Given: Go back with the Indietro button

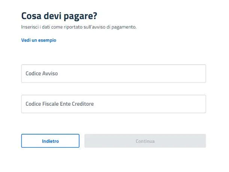Looking at the screenshot, I should click(x=50, y=141).
